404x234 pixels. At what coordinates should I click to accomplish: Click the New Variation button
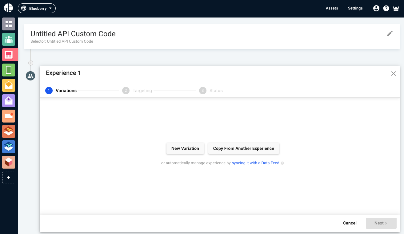pyautogui.click(x=185, y=148)
